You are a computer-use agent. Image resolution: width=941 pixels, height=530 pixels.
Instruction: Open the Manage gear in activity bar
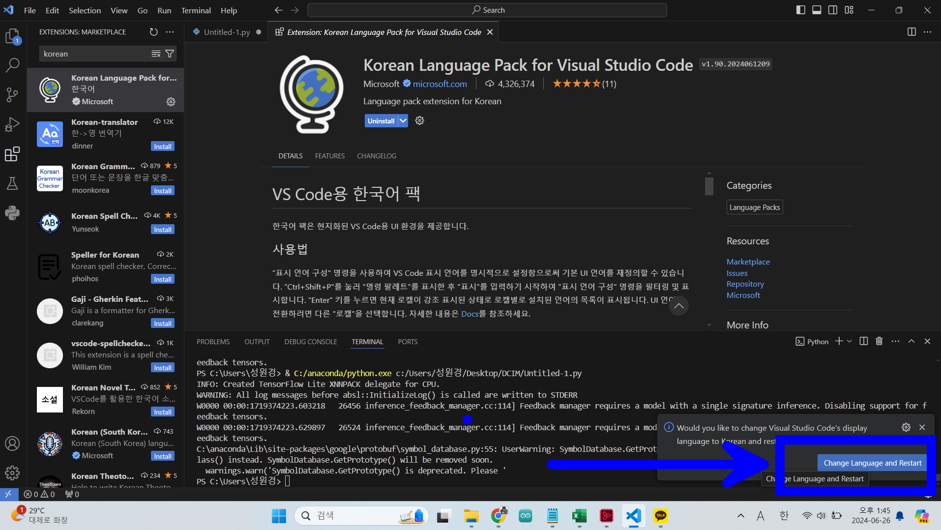click(13, 473)
